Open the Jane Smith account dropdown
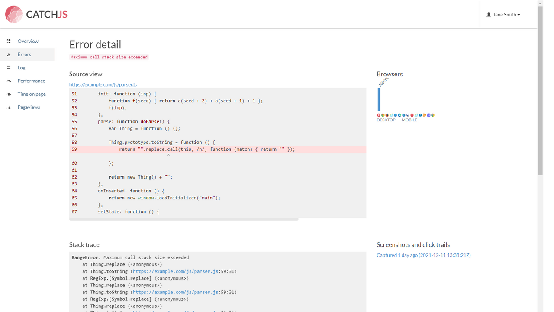 (x=503, y=14)
